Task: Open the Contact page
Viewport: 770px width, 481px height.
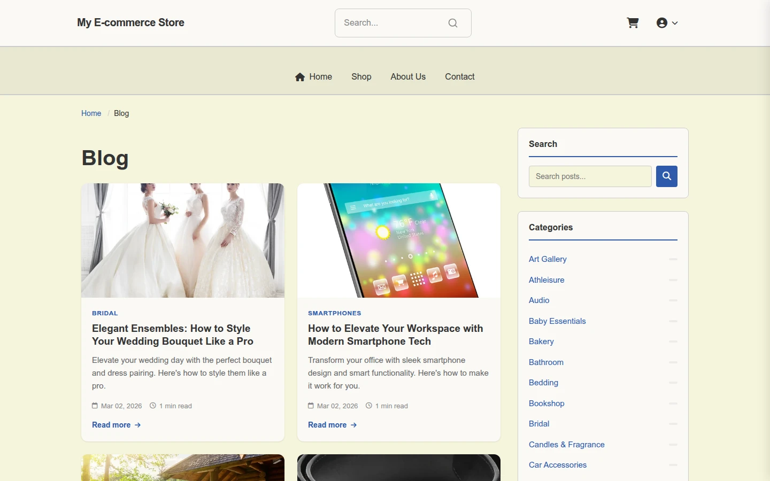Action: tap(460, 77)
